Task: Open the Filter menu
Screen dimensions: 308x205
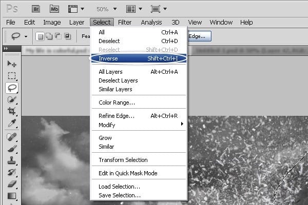Action: [x=125, y=22]
